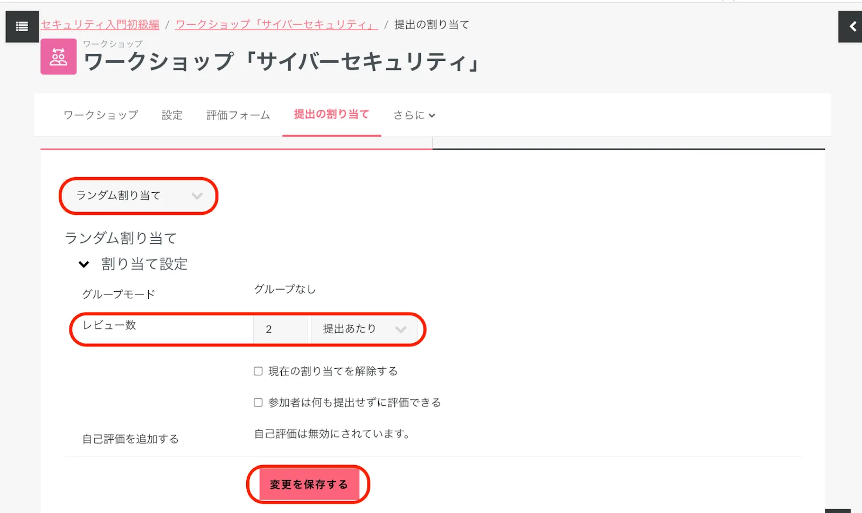Open ワークショップ「サイバーセキュリティ」 breadcrumb link
The height and width of the screenshot is (513, 862).
click(276, 25)
